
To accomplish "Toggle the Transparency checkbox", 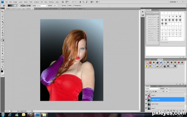I will (x=73, y=6).
